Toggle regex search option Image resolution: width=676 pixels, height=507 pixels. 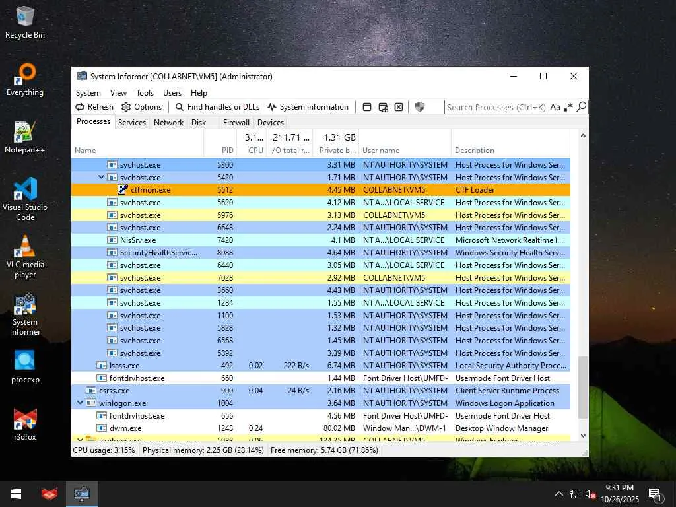(568, 107)
